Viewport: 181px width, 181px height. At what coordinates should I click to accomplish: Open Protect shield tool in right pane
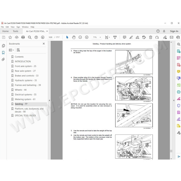click(x=179, y=105)
